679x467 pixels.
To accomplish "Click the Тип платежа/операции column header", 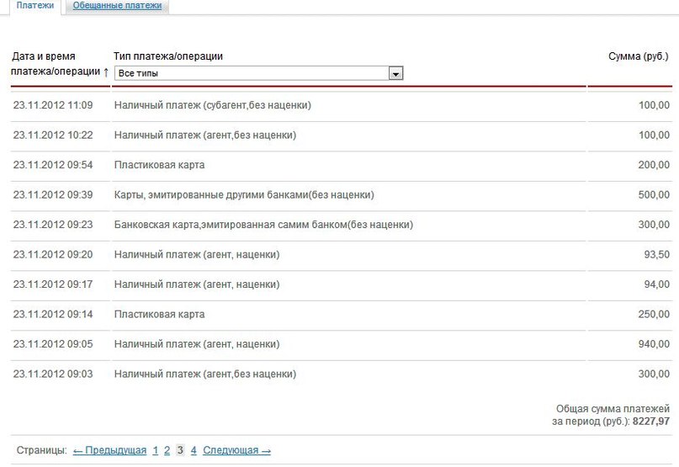I will coord(168,56).
